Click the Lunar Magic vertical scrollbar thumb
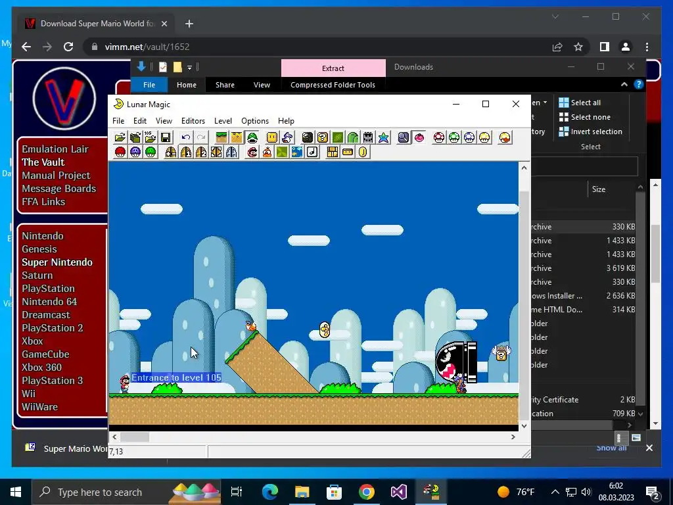This screenshot has height=505, width=673. point(524,305)
